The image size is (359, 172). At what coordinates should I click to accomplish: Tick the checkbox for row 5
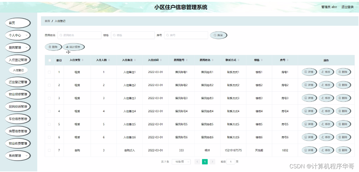(49, 124)
